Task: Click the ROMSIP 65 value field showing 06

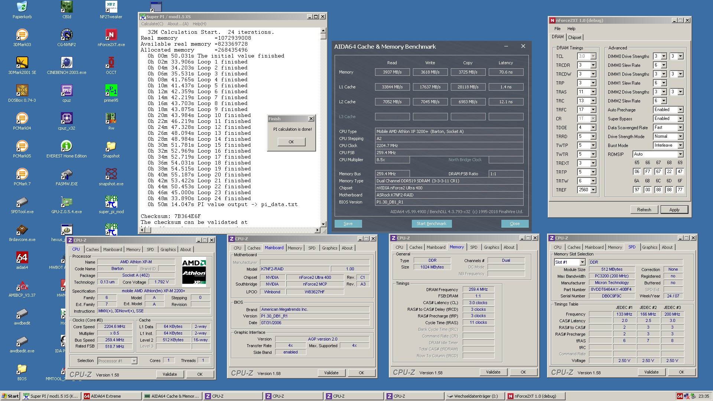Action: tap(637, 172)
